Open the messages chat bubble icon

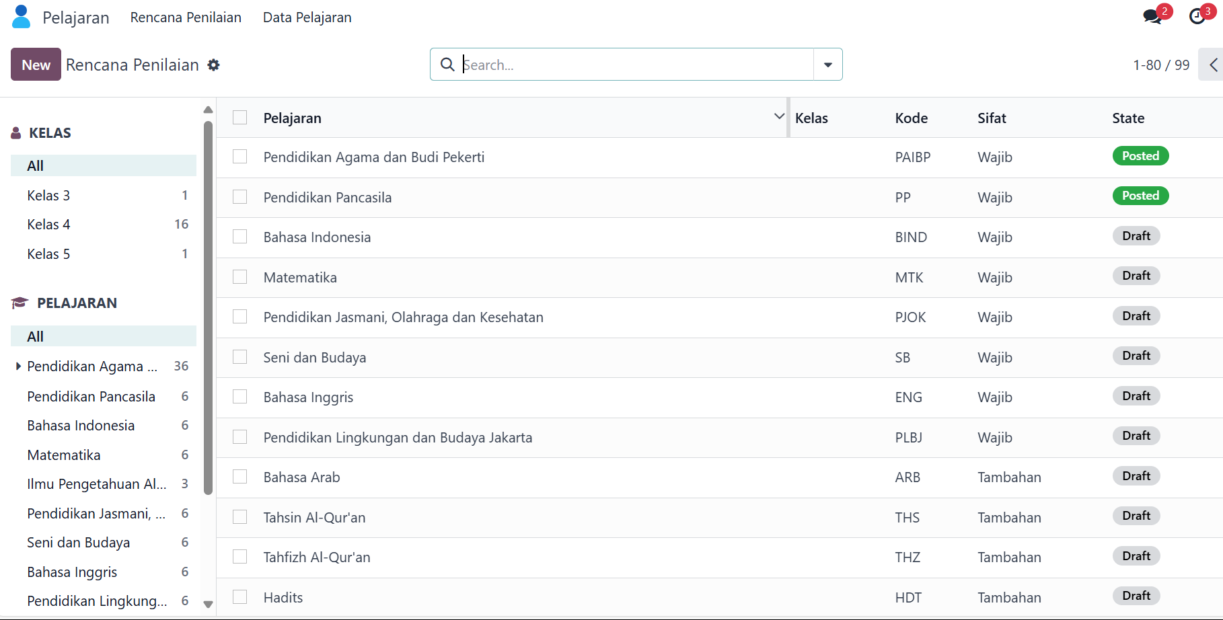pyautogui.click(x=1152, y=17)
